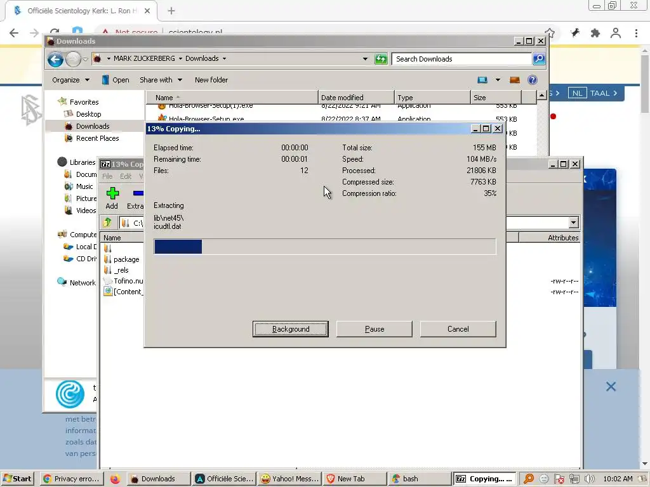Image resolution: width=650 pixels, height=487 pixels.
Task: Click Search Downloads field
Action: [x=461, y=59]
